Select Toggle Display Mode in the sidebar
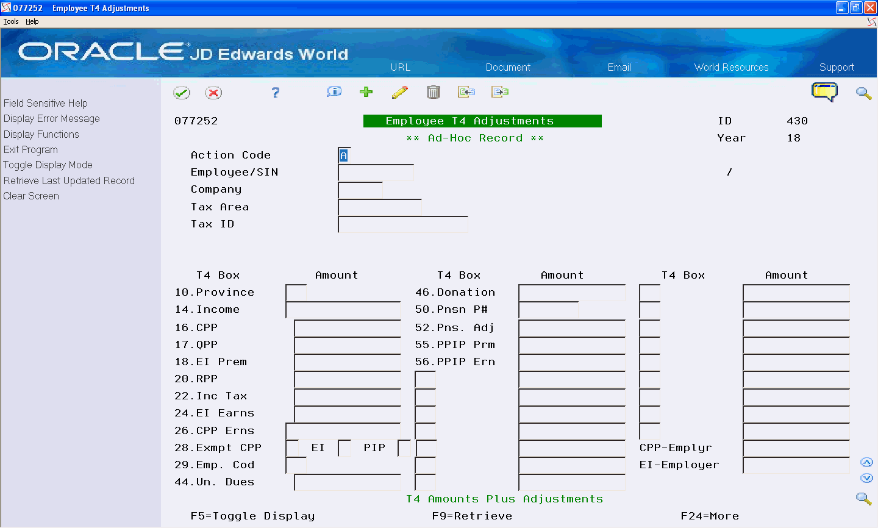This screenshot has height=528, width=878. (48, 165)
